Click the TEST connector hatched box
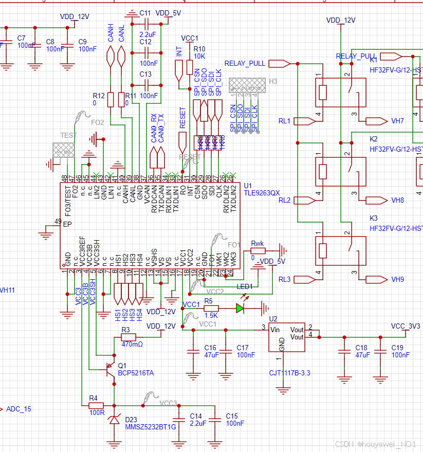 64,150
